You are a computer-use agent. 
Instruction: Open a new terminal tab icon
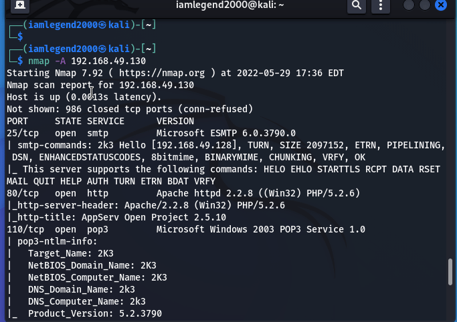20,5
